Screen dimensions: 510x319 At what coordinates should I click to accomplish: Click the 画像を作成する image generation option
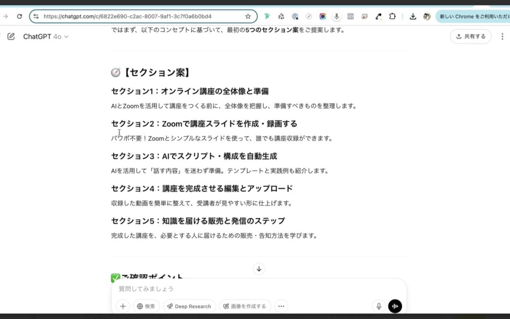point(246,306)
